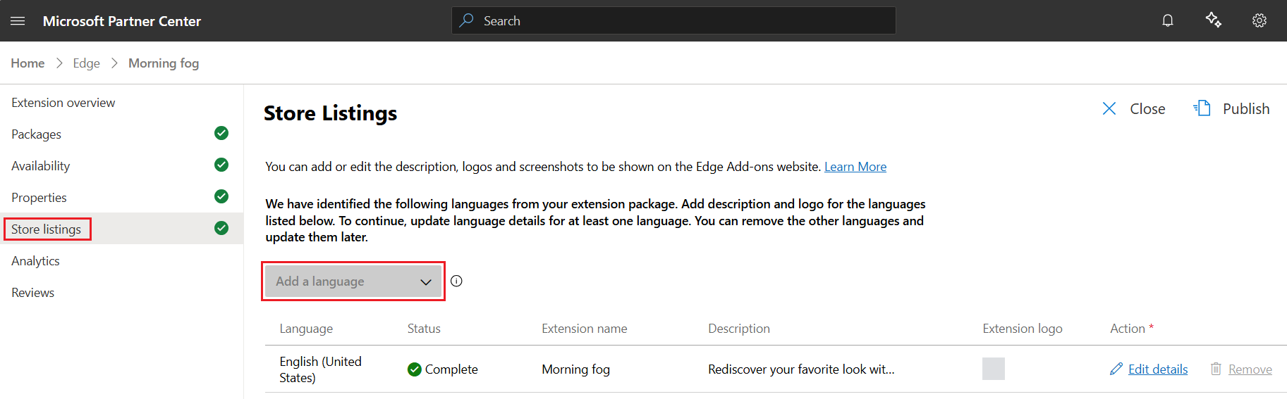Image resolution: width=1287 pixels, height=399 pixels.
Task: Open Availability in sidebar
Action: pos(41,166)
